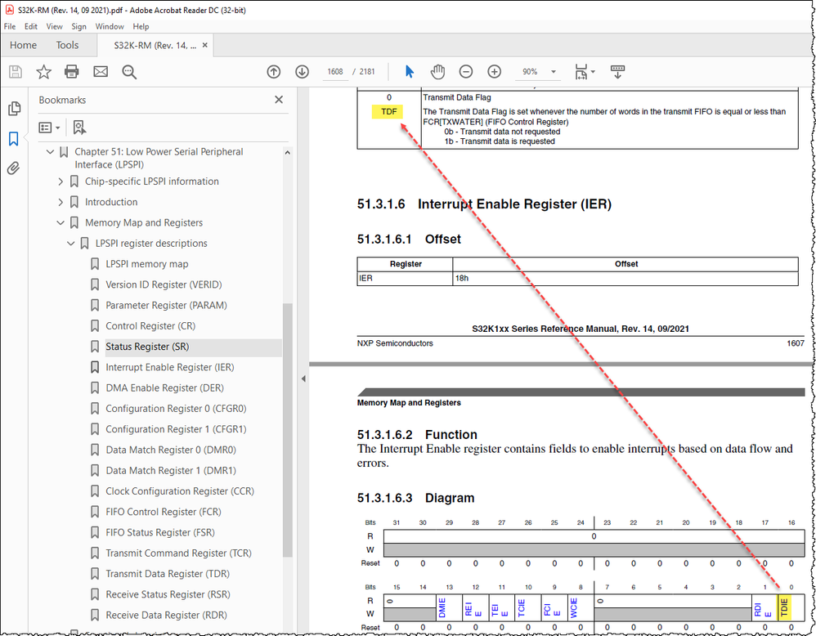Print the document
Image resolution: width=816 pixels, height=636 pixels.
pyautogui.click(x=71, y=72)
